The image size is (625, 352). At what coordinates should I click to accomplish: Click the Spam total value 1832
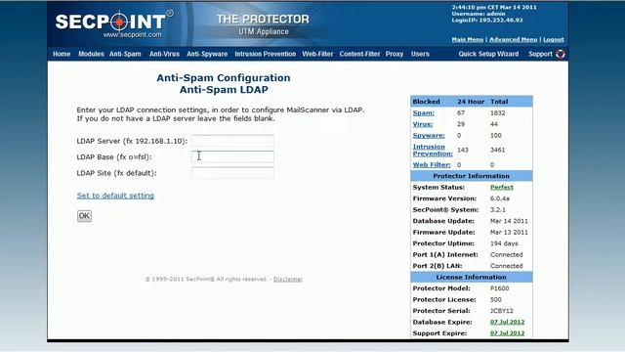tap(497, 113)
